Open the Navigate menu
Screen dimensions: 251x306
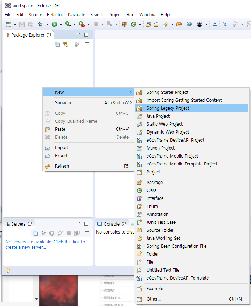click(76, 14)
